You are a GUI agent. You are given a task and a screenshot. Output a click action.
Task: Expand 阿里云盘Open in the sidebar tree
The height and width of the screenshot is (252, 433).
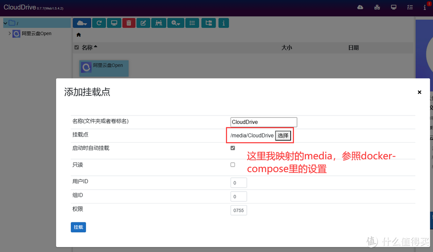coord(10,34)
